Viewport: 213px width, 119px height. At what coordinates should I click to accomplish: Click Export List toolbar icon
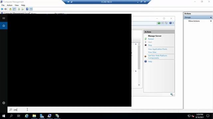pos(22,9)
